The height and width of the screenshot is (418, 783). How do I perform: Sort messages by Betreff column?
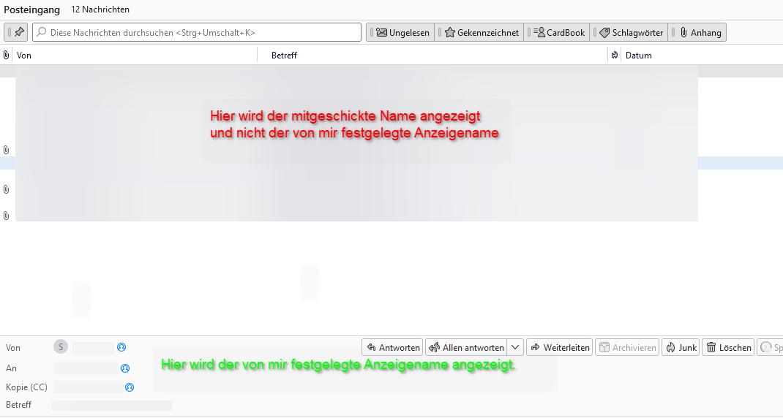432,55
